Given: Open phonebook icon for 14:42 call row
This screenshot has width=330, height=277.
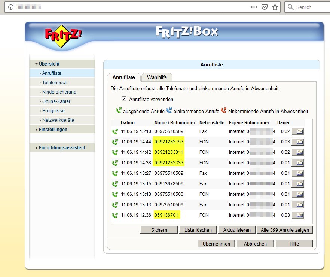Looking at the screenshot, I should pyautogui.click(x=298, y=152).
